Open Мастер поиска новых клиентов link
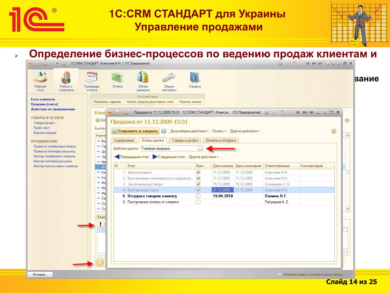The height and width of the screenshot is (293, 390). point(56,166)
